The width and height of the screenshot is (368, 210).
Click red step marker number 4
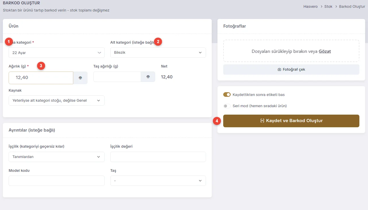tap(217, 121)
